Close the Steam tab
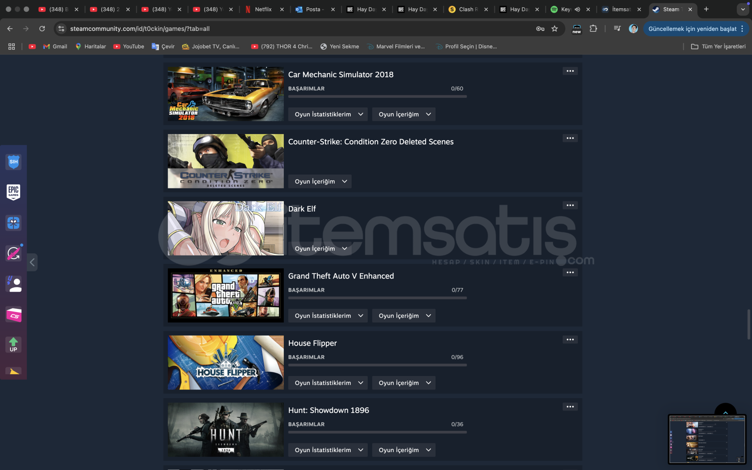Screen dimensions: 752x470 (x=690, y=9)
